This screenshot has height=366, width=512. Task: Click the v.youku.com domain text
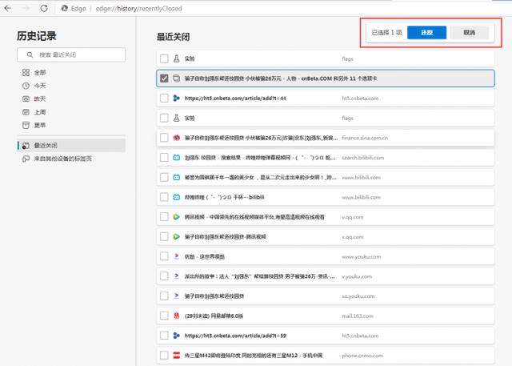357,276
